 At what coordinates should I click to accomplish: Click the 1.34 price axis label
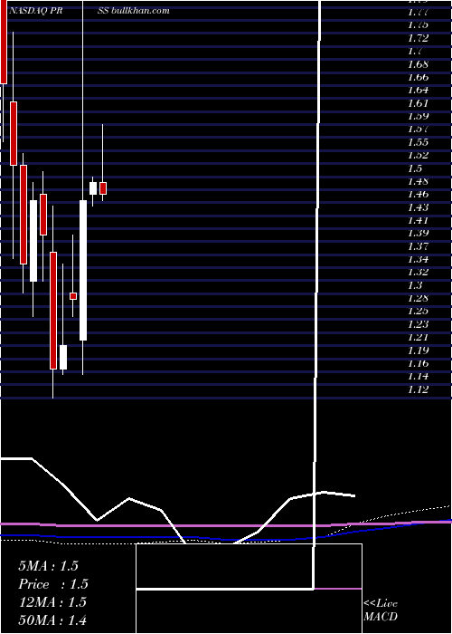[418, 260]
